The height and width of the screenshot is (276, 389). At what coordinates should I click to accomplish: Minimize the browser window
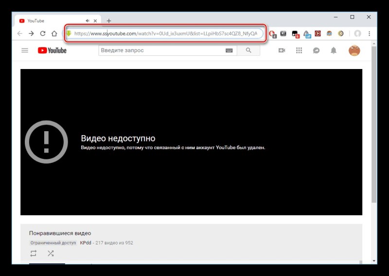(x=336, y=17)
